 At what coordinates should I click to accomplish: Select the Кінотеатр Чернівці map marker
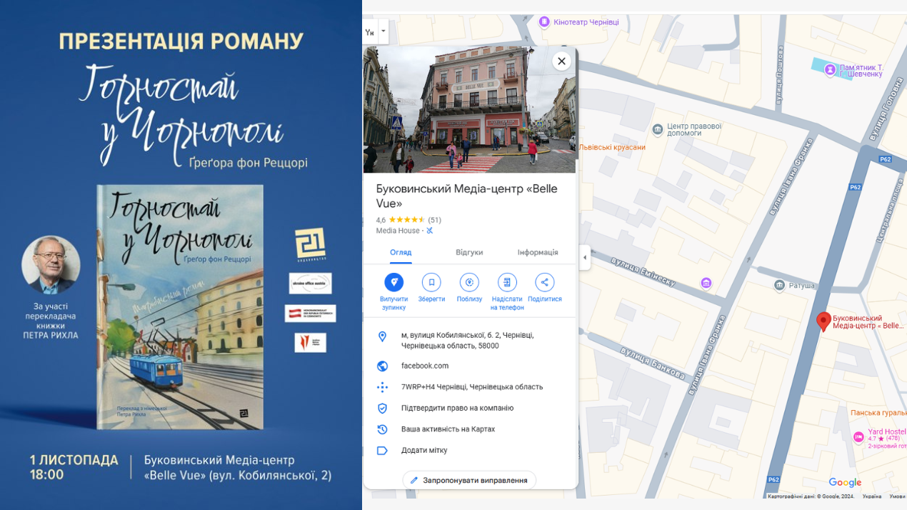pyautogui.click(x=545, y=22)
